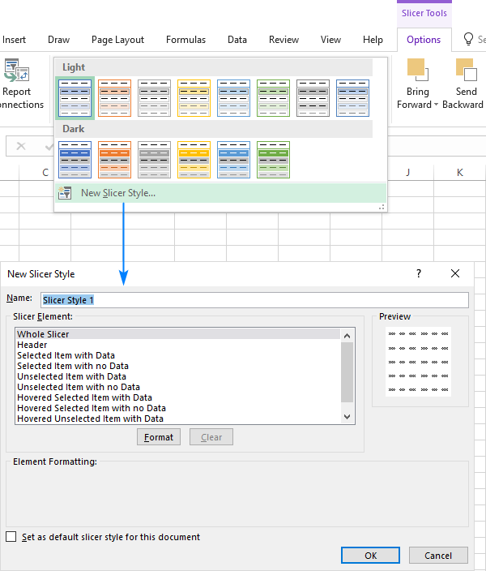Select the blue Dark slicer style swatch

click(x=75, y=159)
